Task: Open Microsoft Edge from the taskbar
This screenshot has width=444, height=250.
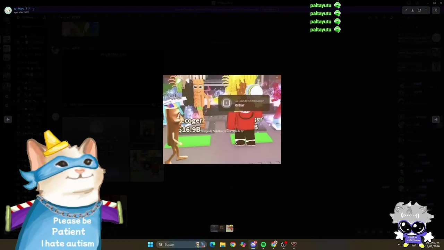Action: [x=213, y=244]
